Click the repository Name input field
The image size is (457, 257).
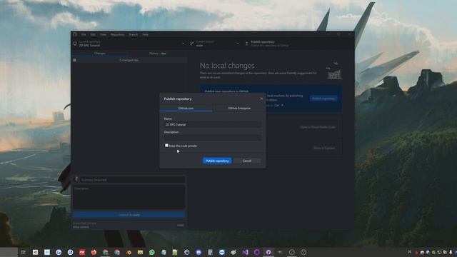213,124
